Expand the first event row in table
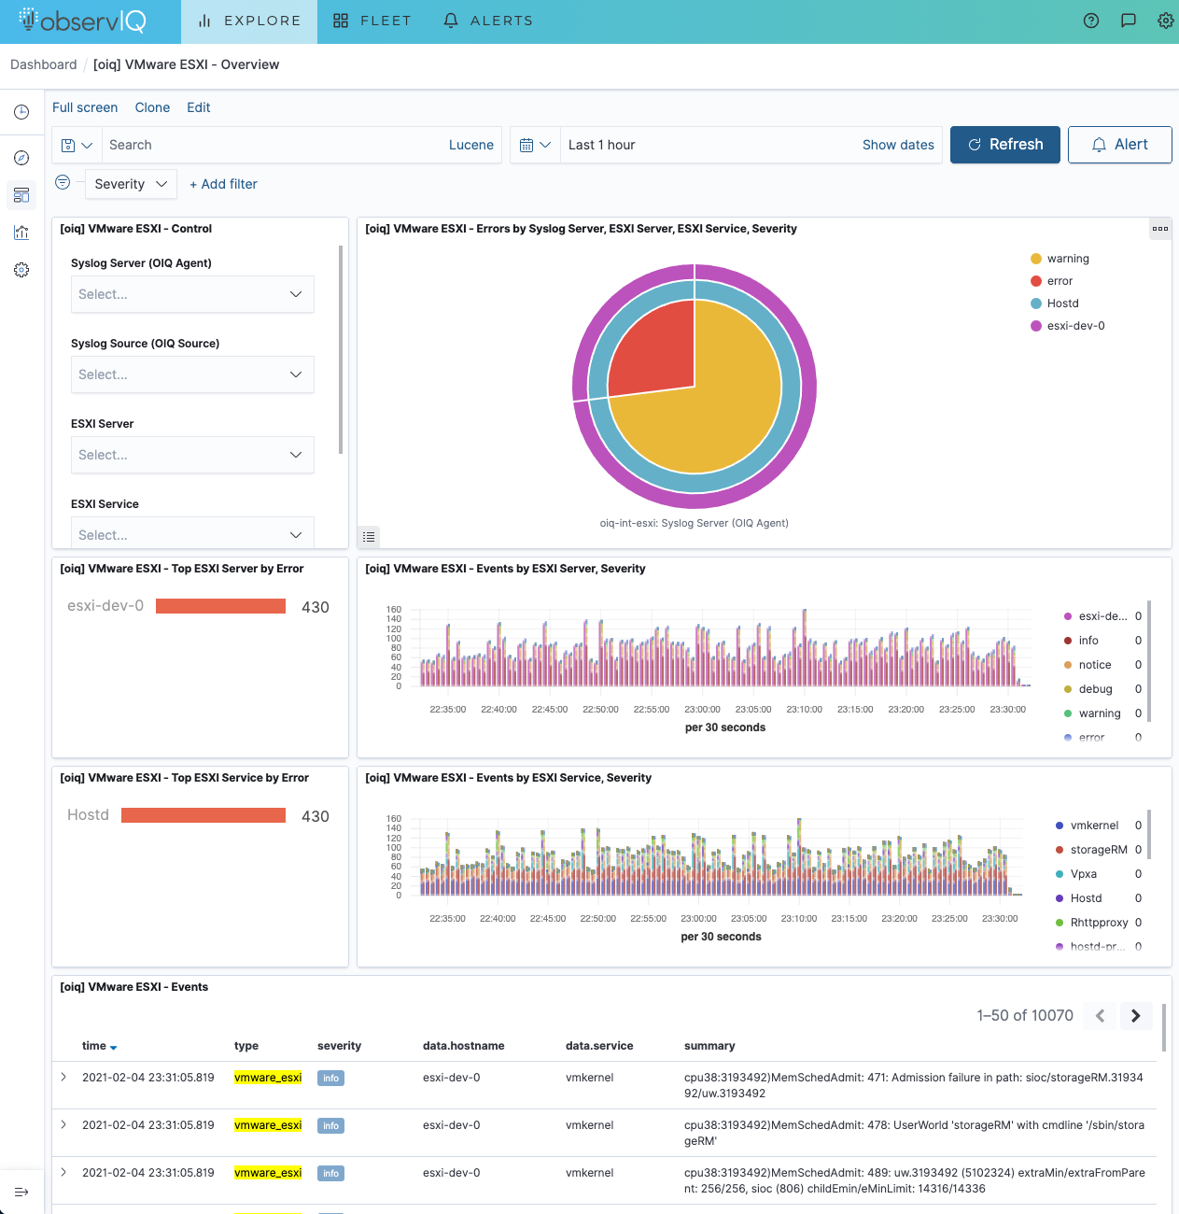Screen dimensions: 1179x1214 click(x=63, y=1078)
